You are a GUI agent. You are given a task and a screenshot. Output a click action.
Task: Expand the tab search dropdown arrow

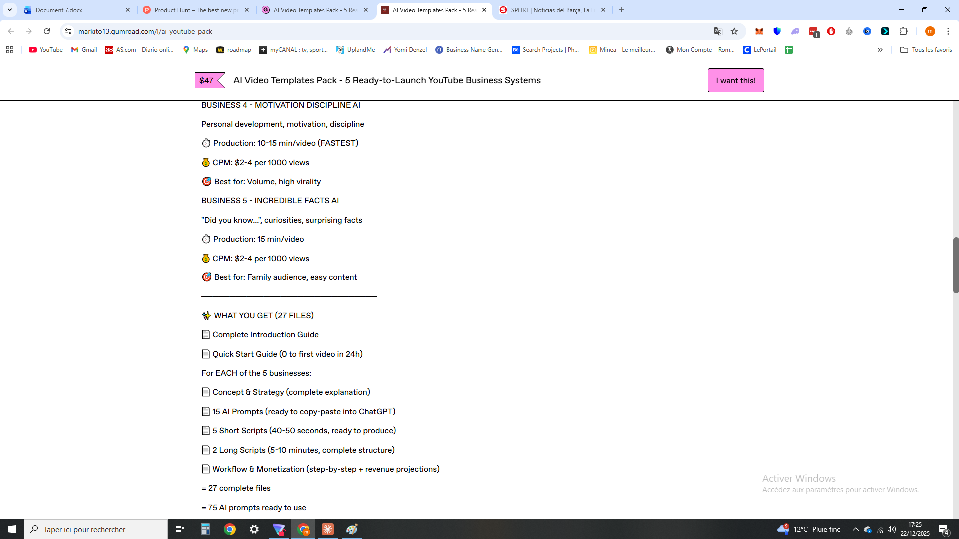(10, 10)
